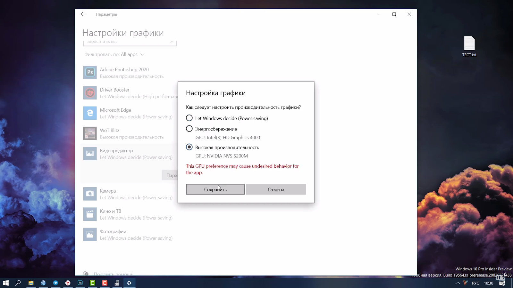Image resolution: width=513 pixels, height=288 pixels.
Task: Open the 'All apps' filter dropdown
Action: (x=132, y=54)
